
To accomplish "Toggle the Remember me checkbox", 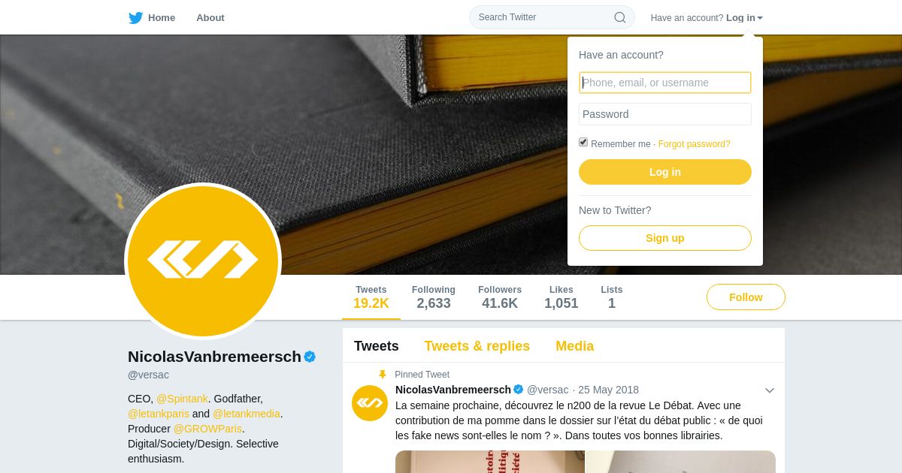I will [583, 142].
